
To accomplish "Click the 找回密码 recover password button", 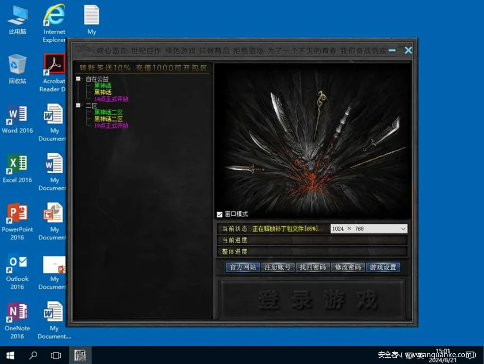I will (x=313, y=267).
